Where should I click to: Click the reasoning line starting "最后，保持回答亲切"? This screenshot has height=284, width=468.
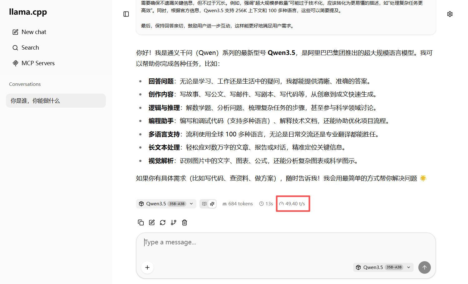218,26
